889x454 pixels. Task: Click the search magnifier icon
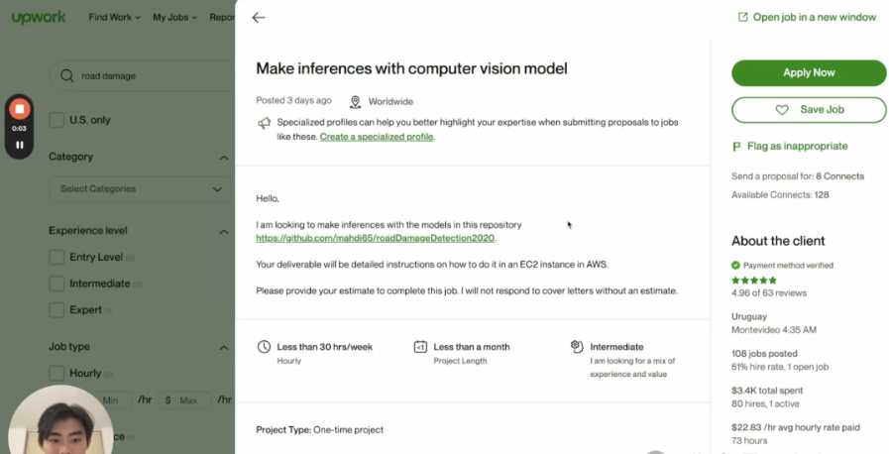coord(67,75)
